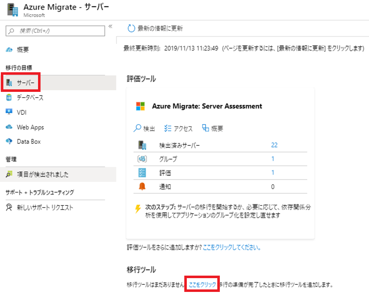
Task: Click the 新しいサポート リクエスト person icon
Action: [9, 207]
